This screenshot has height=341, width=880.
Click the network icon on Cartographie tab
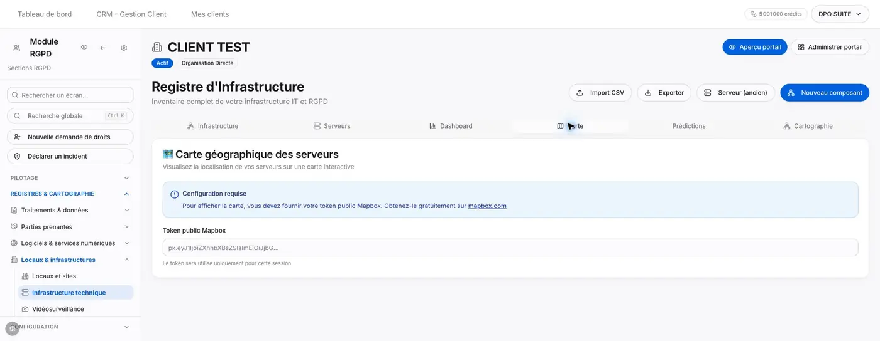tap(786, 126)
